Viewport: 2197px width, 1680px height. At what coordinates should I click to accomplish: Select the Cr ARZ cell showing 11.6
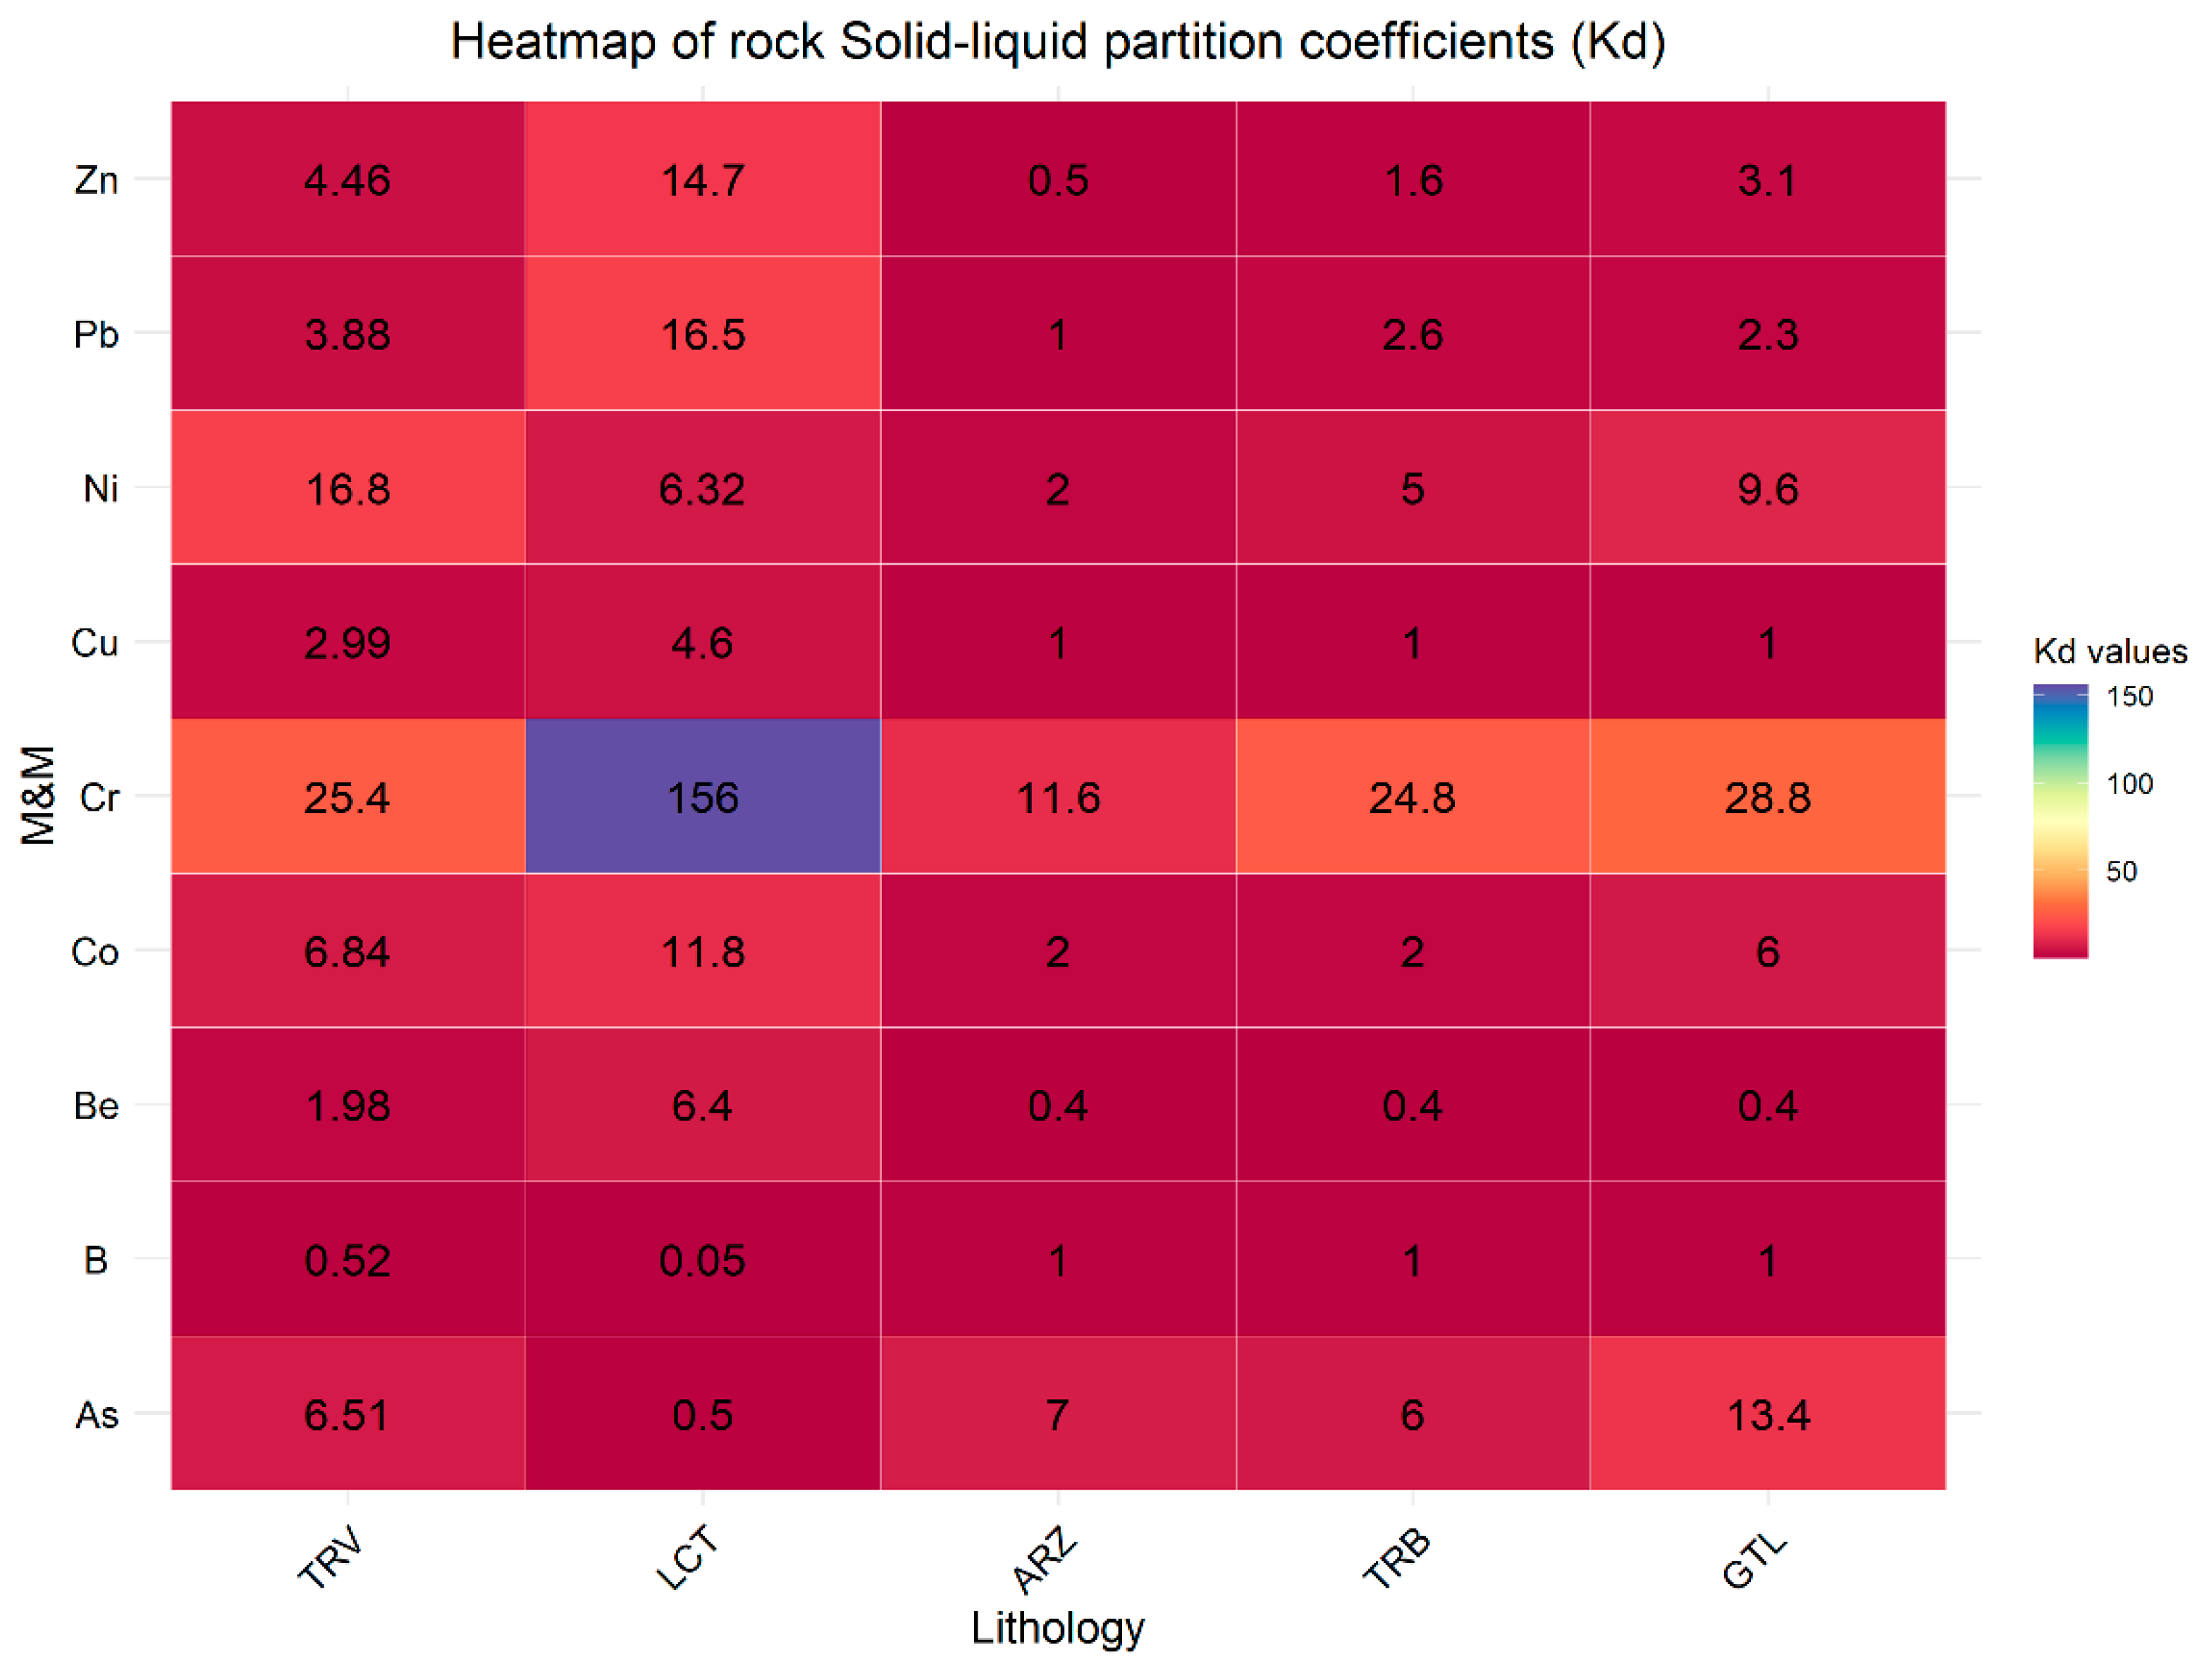click(x=1057, y=797)
